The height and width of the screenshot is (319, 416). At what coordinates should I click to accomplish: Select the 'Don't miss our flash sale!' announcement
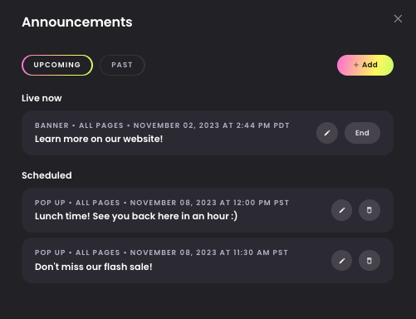[x=94, y=267]
